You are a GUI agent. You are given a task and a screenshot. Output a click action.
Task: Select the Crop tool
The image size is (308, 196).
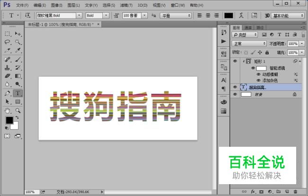pyautogui.click(x=8, y=51)
